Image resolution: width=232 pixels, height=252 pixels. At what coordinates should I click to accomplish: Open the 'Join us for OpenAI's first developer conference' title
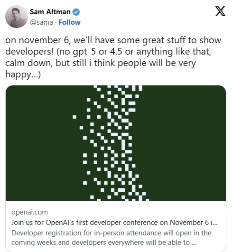tap(114, 223)
